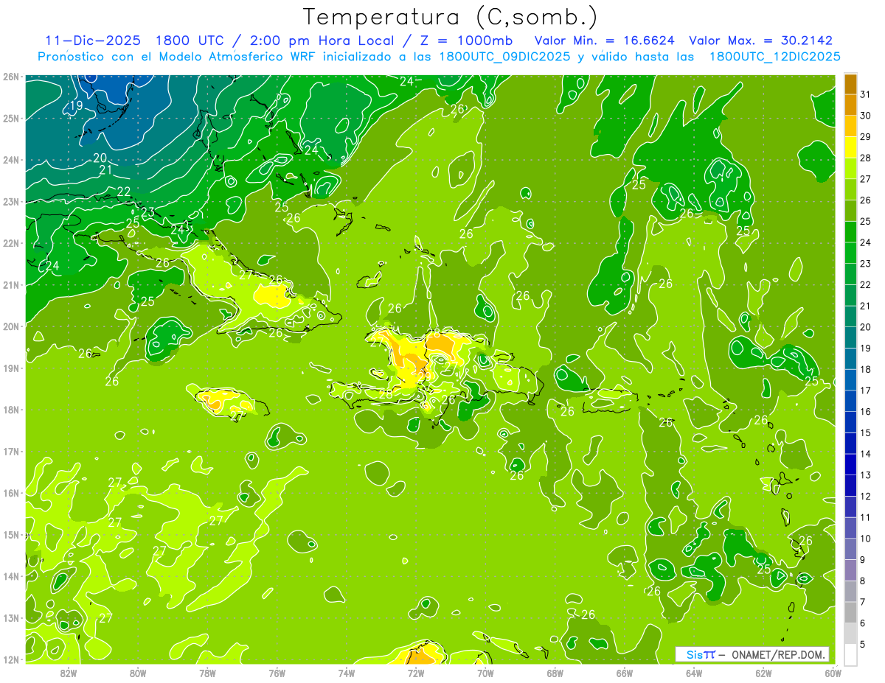Click the colorbar scale label "13"
This screenshot has height=683, width=885.
(866, 475)
